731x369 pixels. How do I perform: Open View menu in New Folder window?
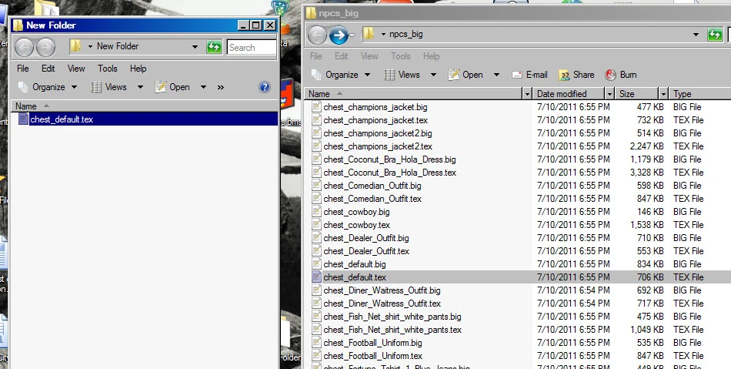click(76, 68)
